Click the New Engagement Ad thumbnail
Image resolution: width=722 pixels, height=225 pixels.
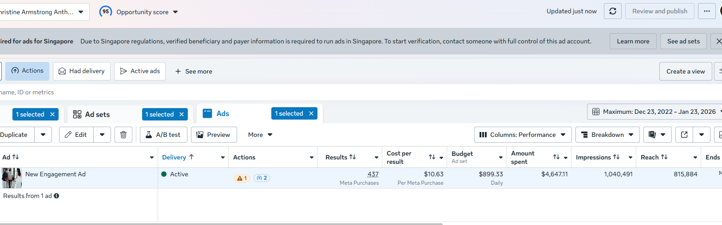(x=12, y=178)
